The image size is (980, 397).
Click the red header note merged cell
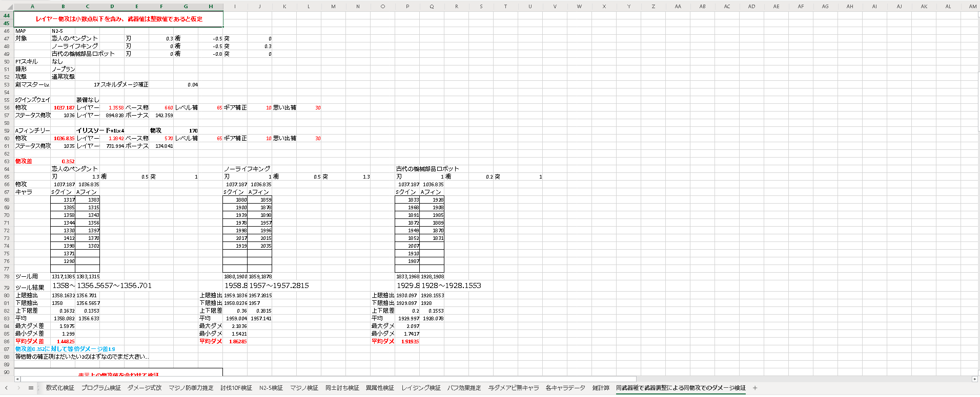[x=118, y=19]
